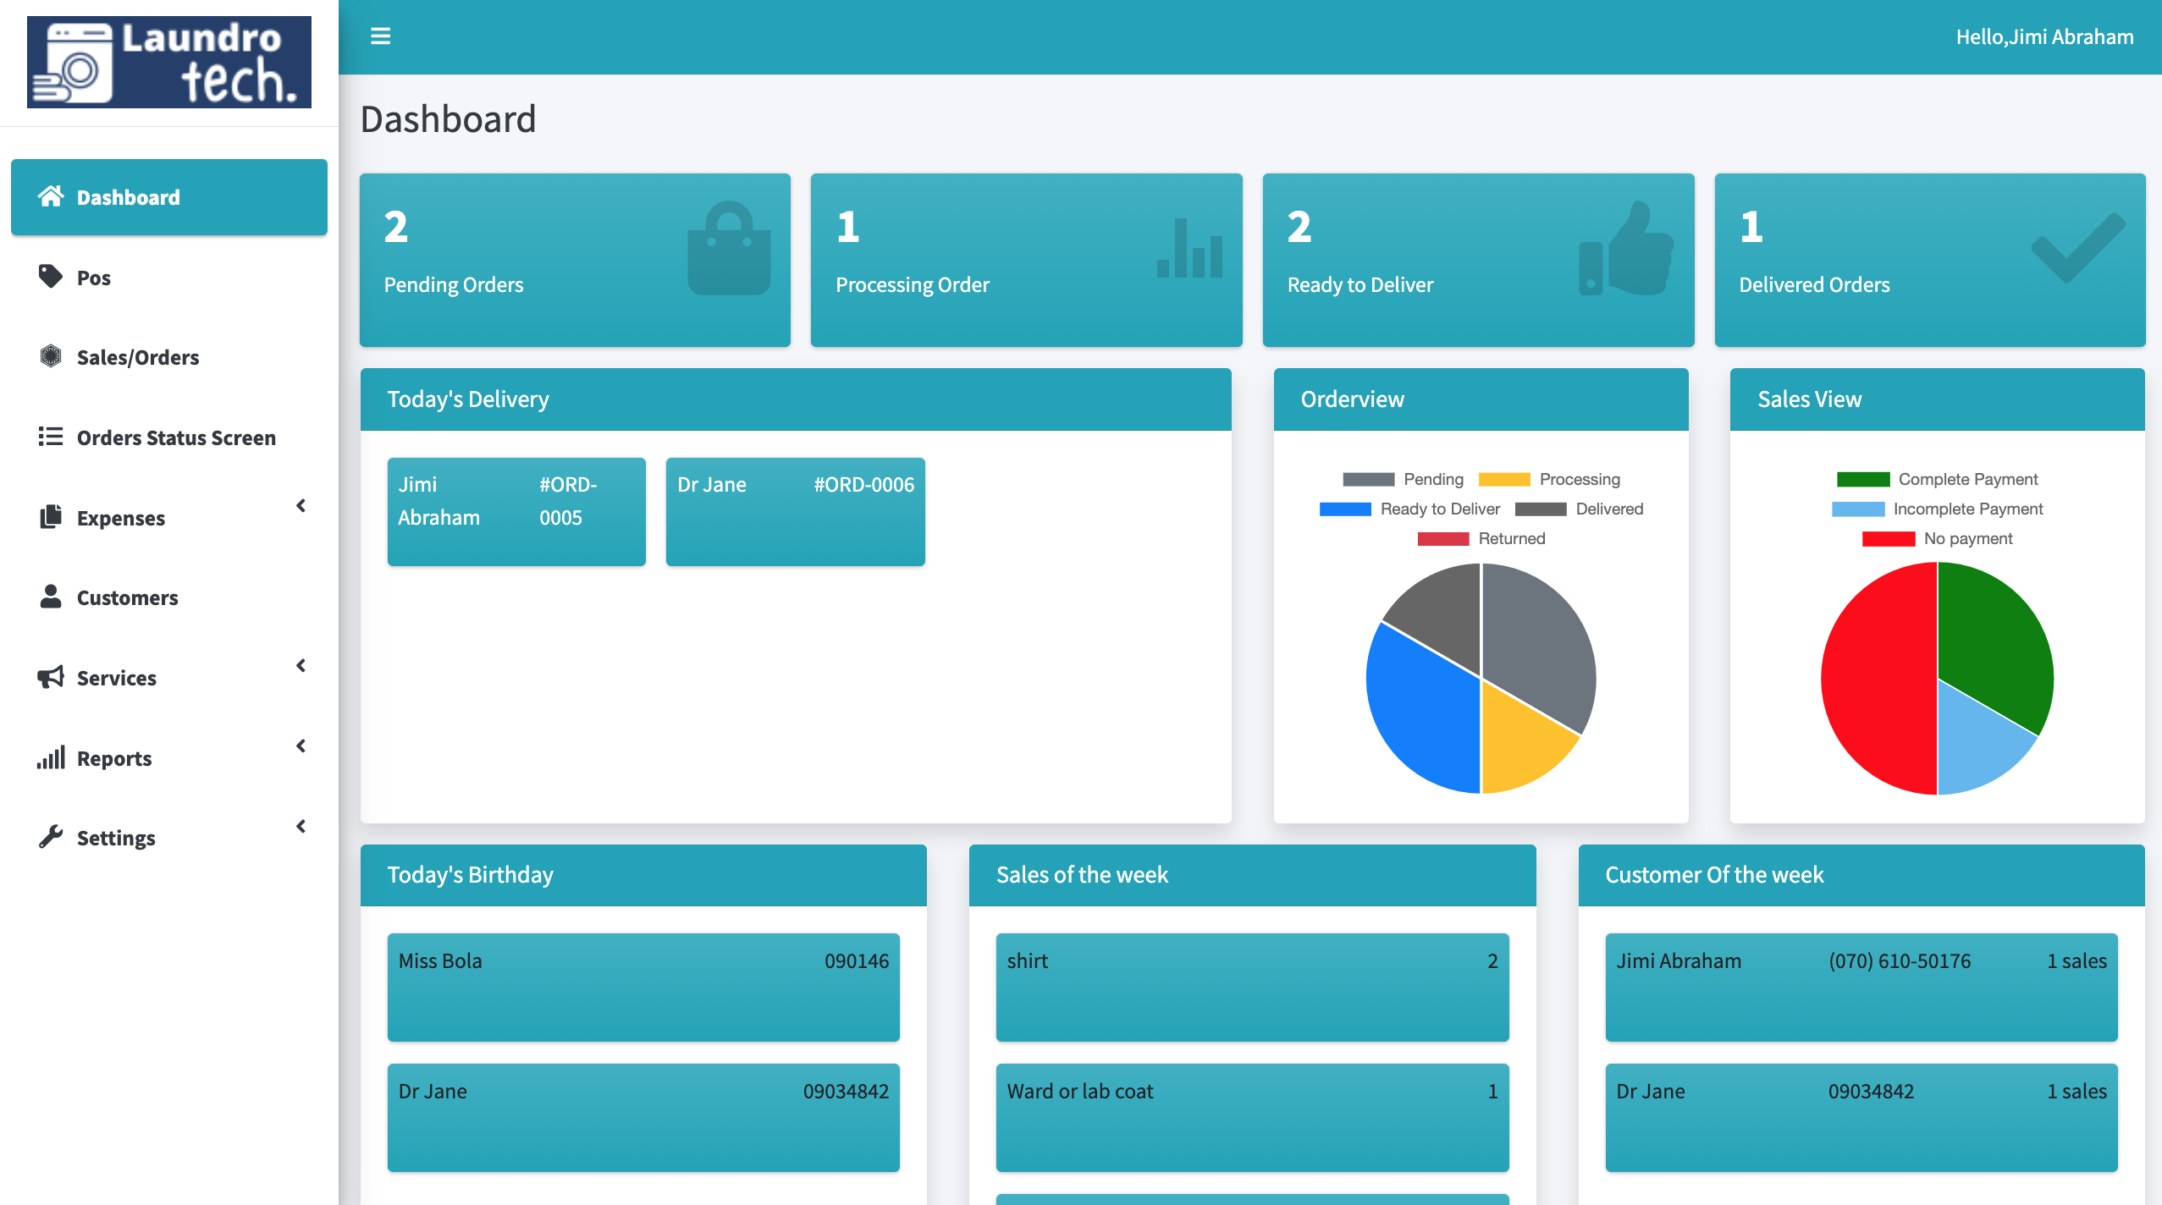Click the Sales of the week header
The height and width of the screenshot is (1205, 2162).
[1252, 875]
